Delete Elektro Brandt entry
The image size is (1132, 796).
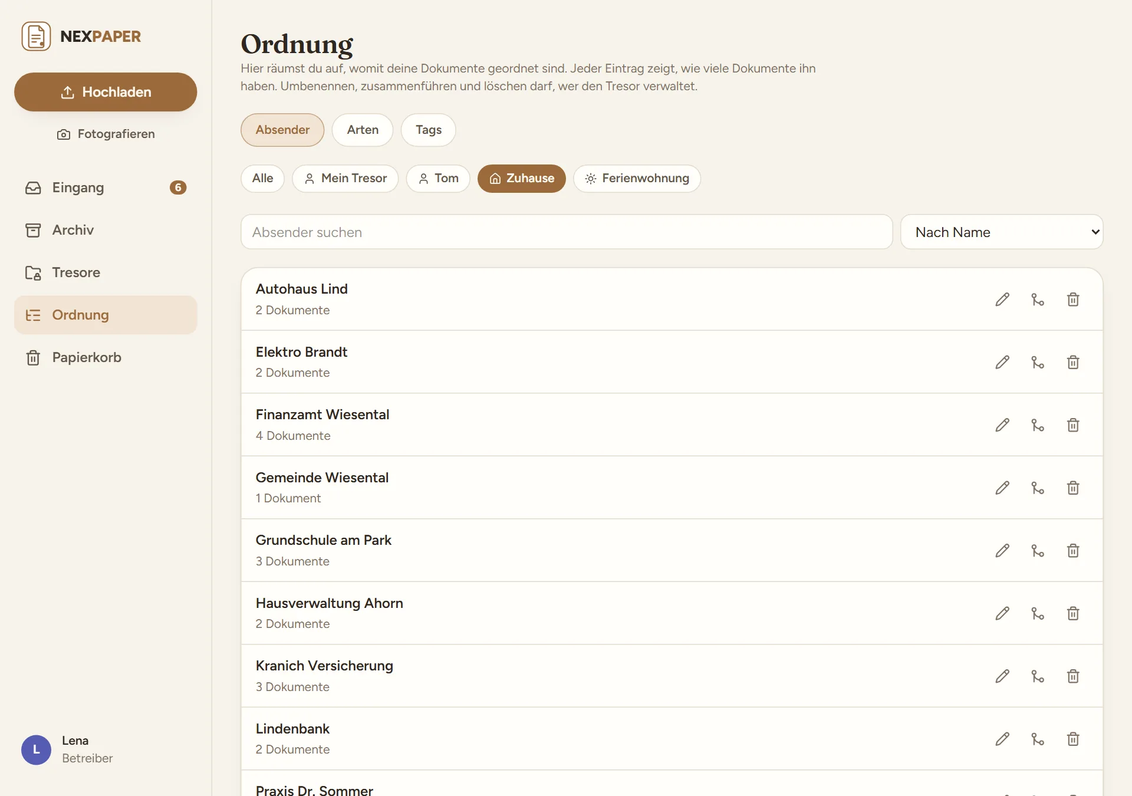pos(1073,362)
